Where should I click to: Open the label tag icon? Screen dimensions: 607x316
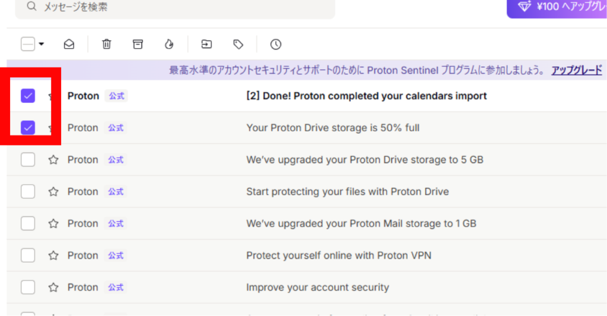click(238, 44)
